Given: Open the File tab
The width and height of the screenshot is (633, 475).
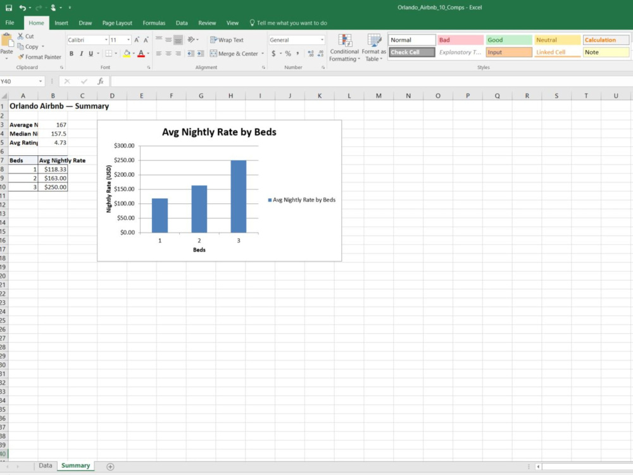Looking at the screenshot, I should pos(9,23).
